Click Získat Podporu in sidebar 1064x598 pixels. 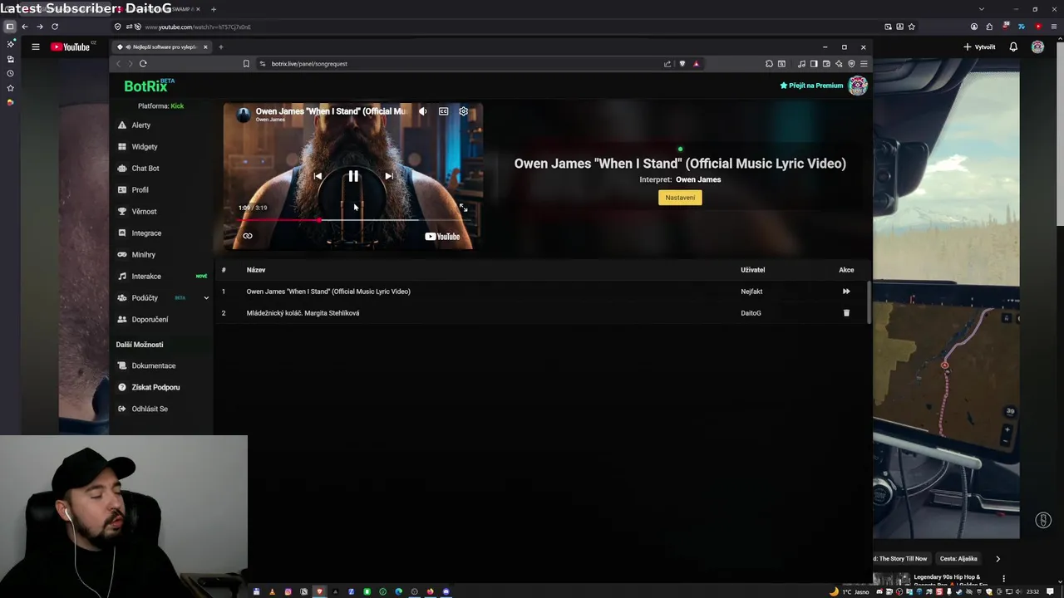tap(155, 387)
